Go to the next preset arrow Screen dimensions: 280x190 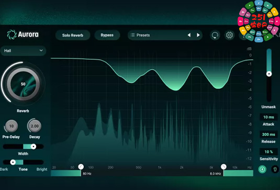point(198,35)
